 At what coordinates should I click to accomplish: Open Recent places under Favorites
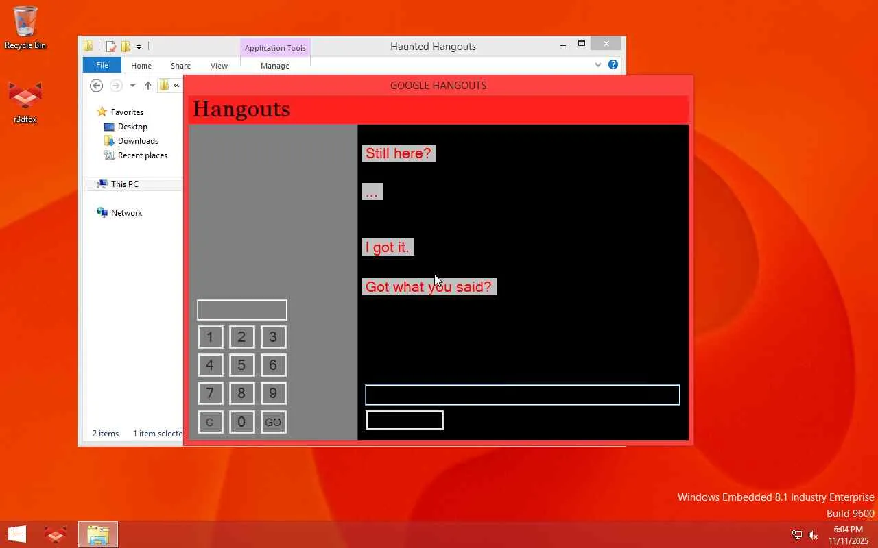[x=136, y=155]
